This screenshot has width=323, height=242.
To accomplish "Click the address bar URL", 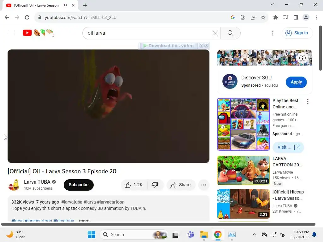I will pyautogui.click(x=80, y=18).
